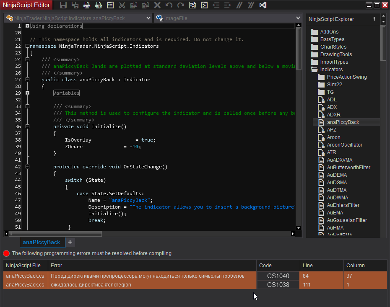Select the anaPiccyBack editor tab

pos(41,242)
